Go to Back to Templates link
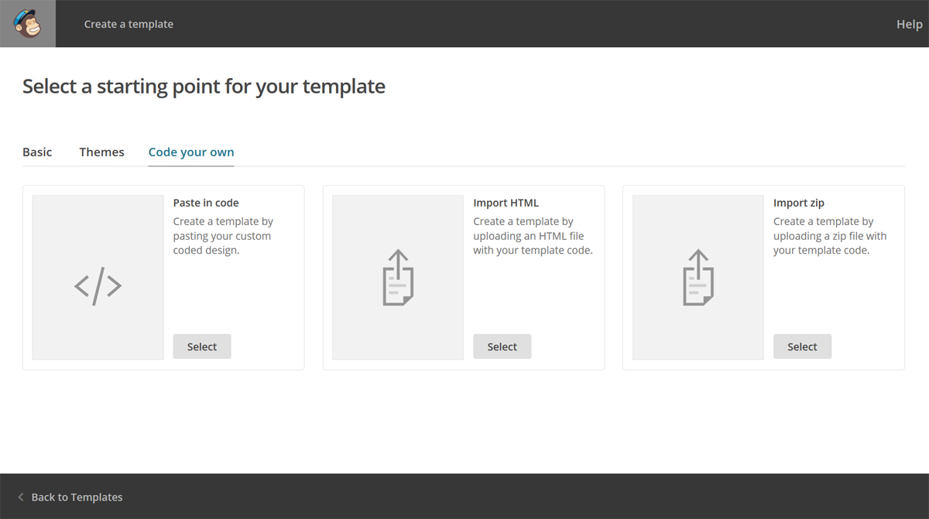Viewport: 929px width, 519px height. click(x=77, y=497)
